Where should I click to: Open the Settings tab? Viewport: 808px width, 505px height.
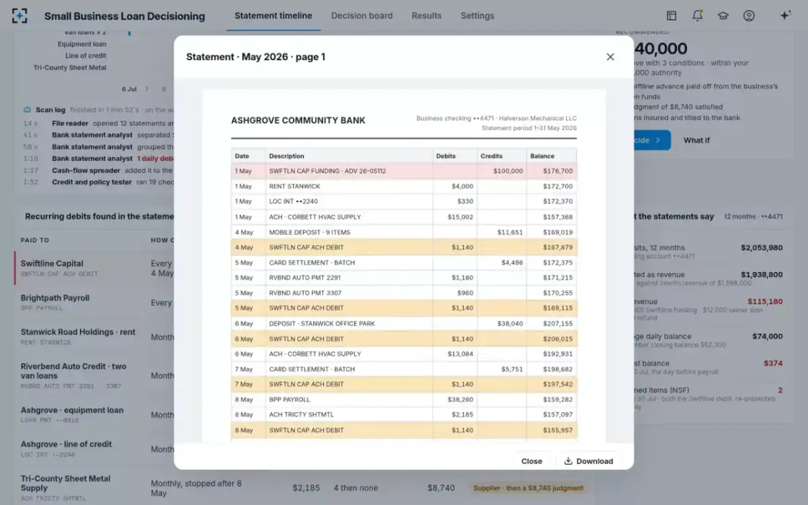tap(477, 15)
